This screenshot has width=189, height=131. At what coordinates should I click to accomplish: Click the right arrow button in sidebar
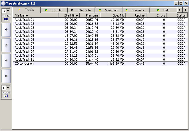pyautogui.click(x=6, y=60)
